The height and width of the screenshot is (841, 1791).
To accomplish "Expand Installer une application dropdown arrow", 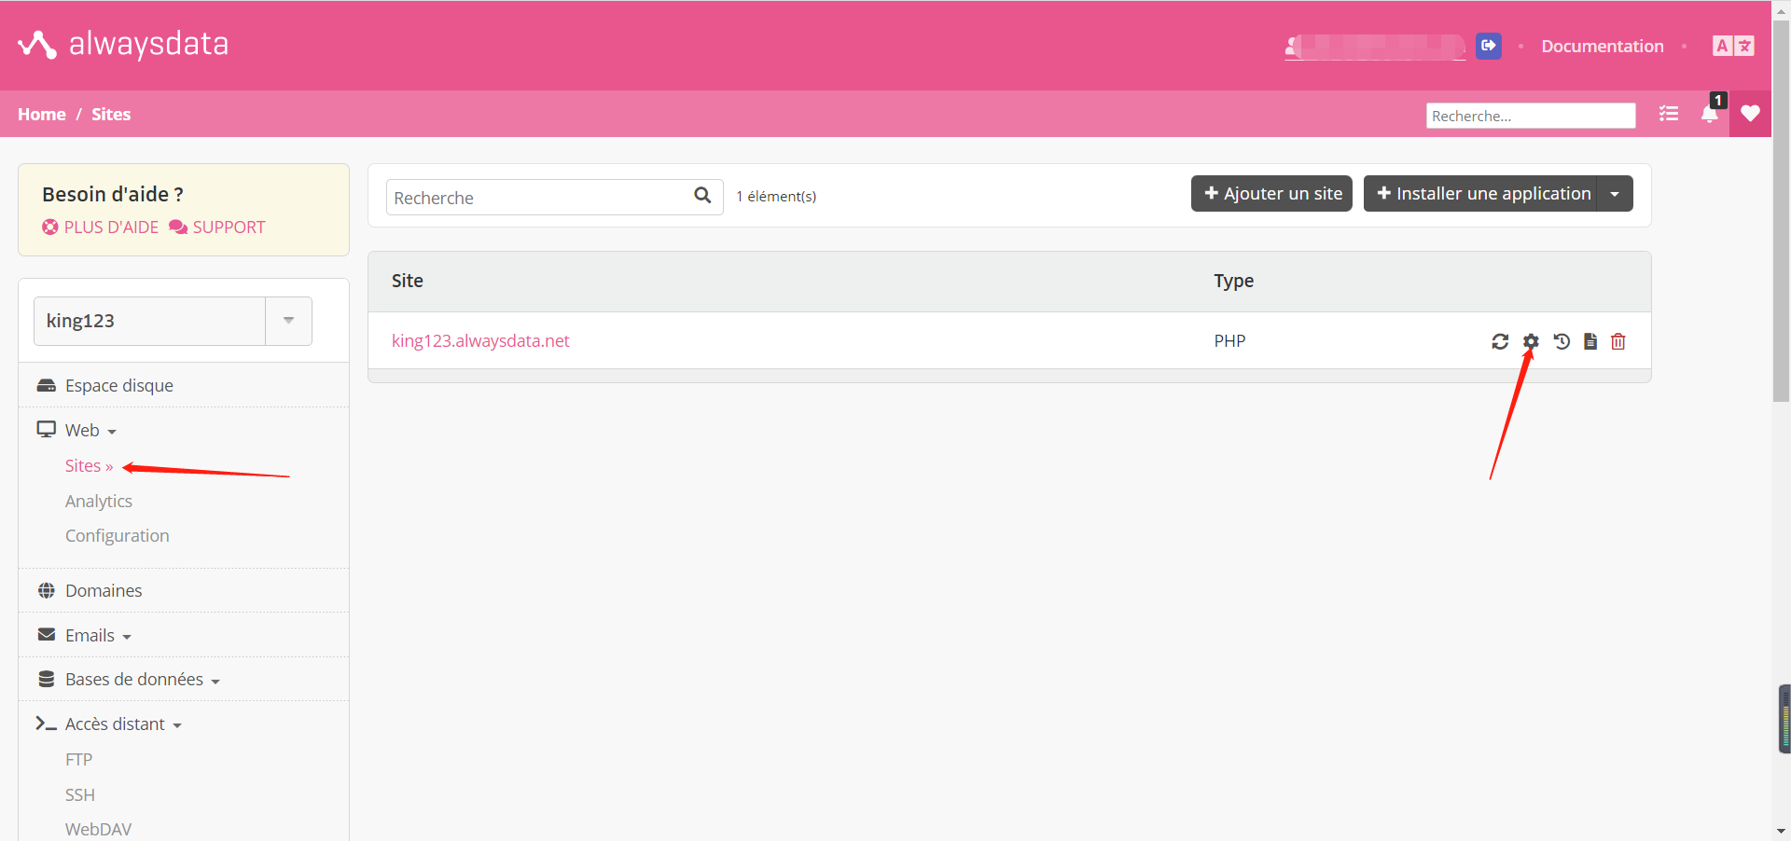I will click(1615, 194).
